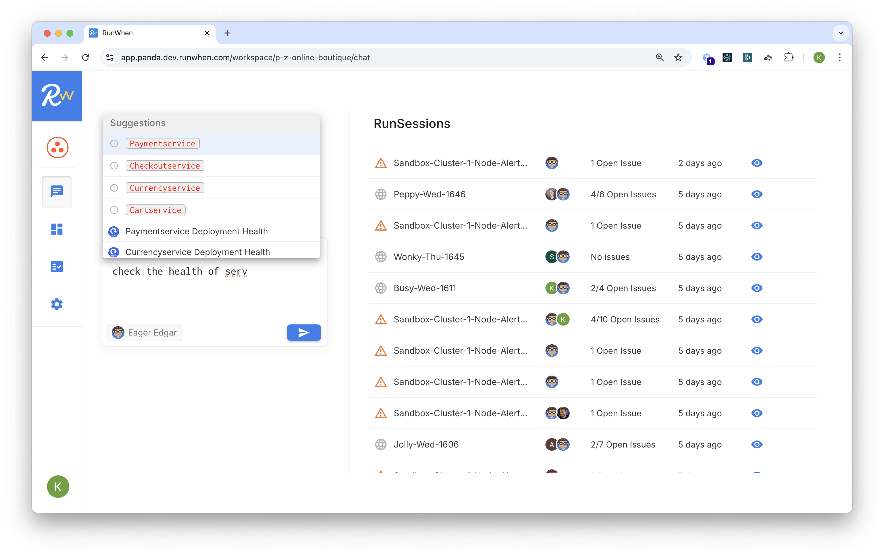Viewport: 884px width, 555px height.
Task: Select the Paymentservice suggestion
Action: [x=163, y=144]
